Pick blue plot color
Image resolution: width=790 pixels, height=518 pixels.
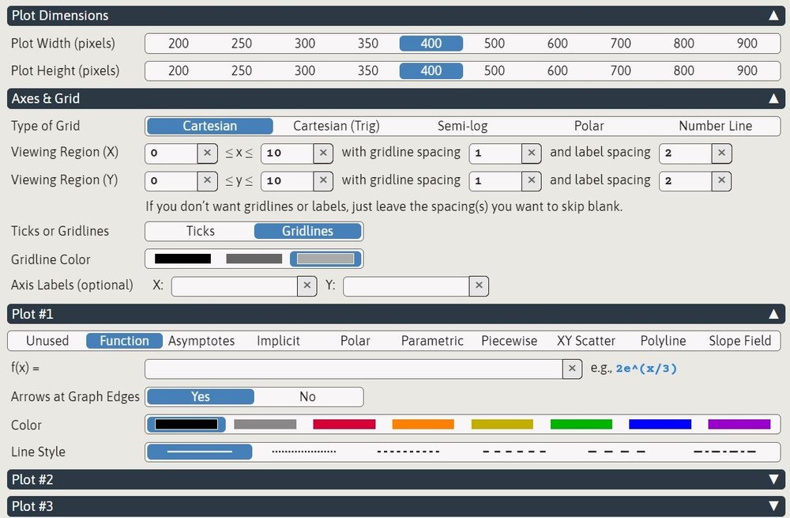point(660,424)
